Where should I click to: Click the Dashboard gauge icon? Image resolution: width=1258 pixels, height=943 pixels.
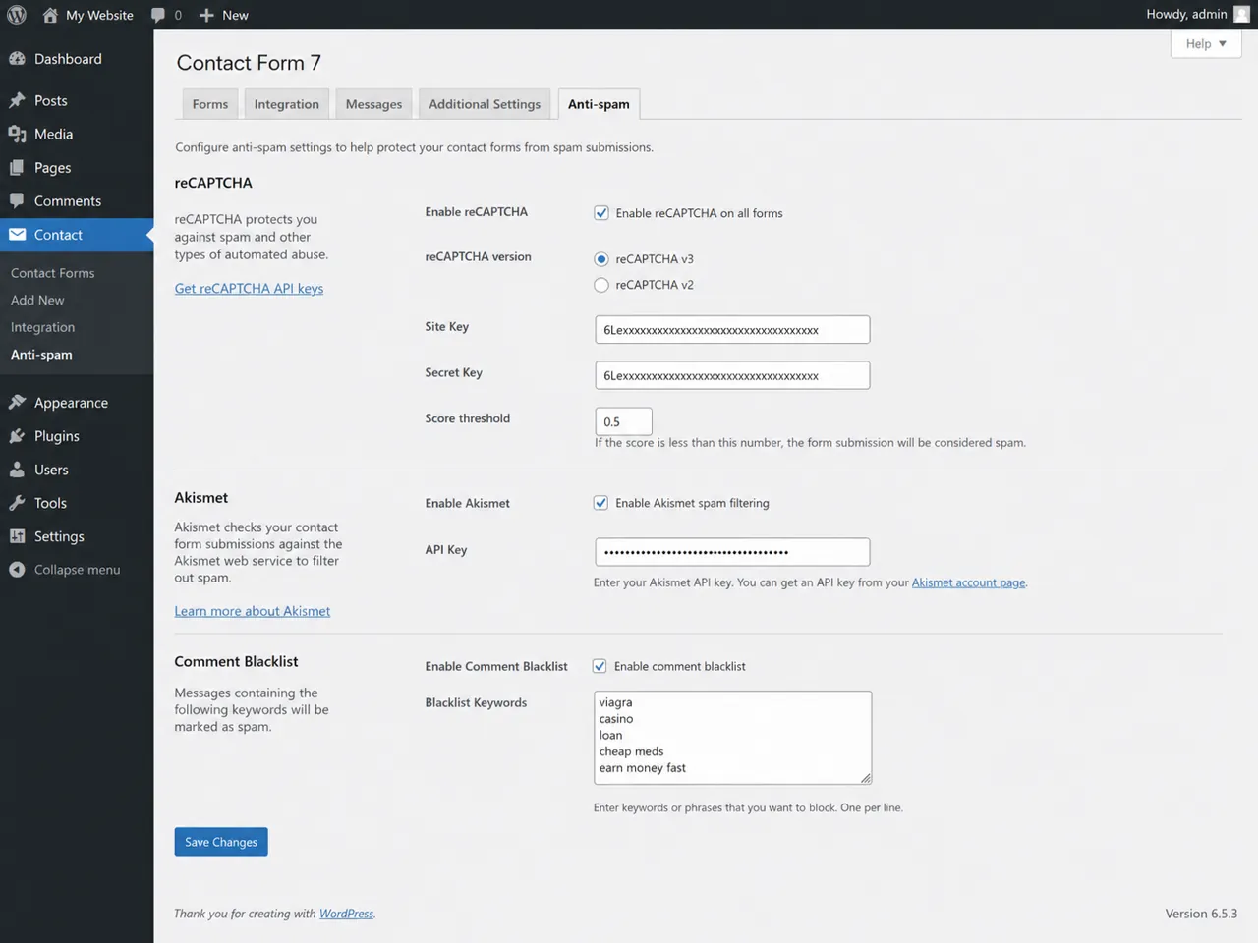[17, 59]
